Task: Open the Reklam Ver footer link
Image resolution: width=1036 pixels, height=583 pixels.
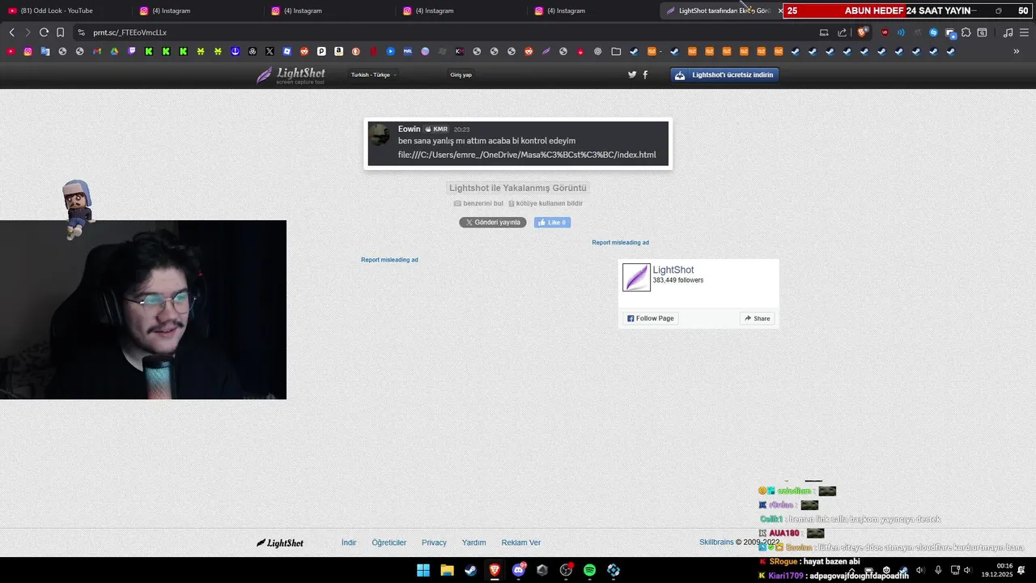Action: coord(521,543)
